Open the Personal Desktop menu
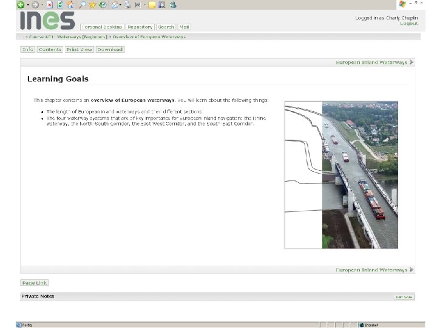 [x=102, y=27]
